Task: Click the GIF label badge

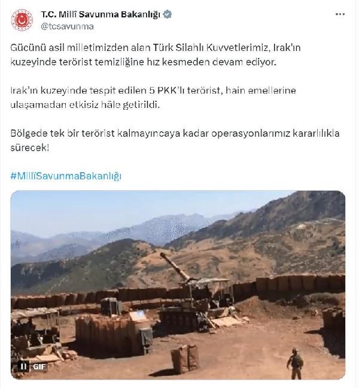Action: (x=39, y=366)
